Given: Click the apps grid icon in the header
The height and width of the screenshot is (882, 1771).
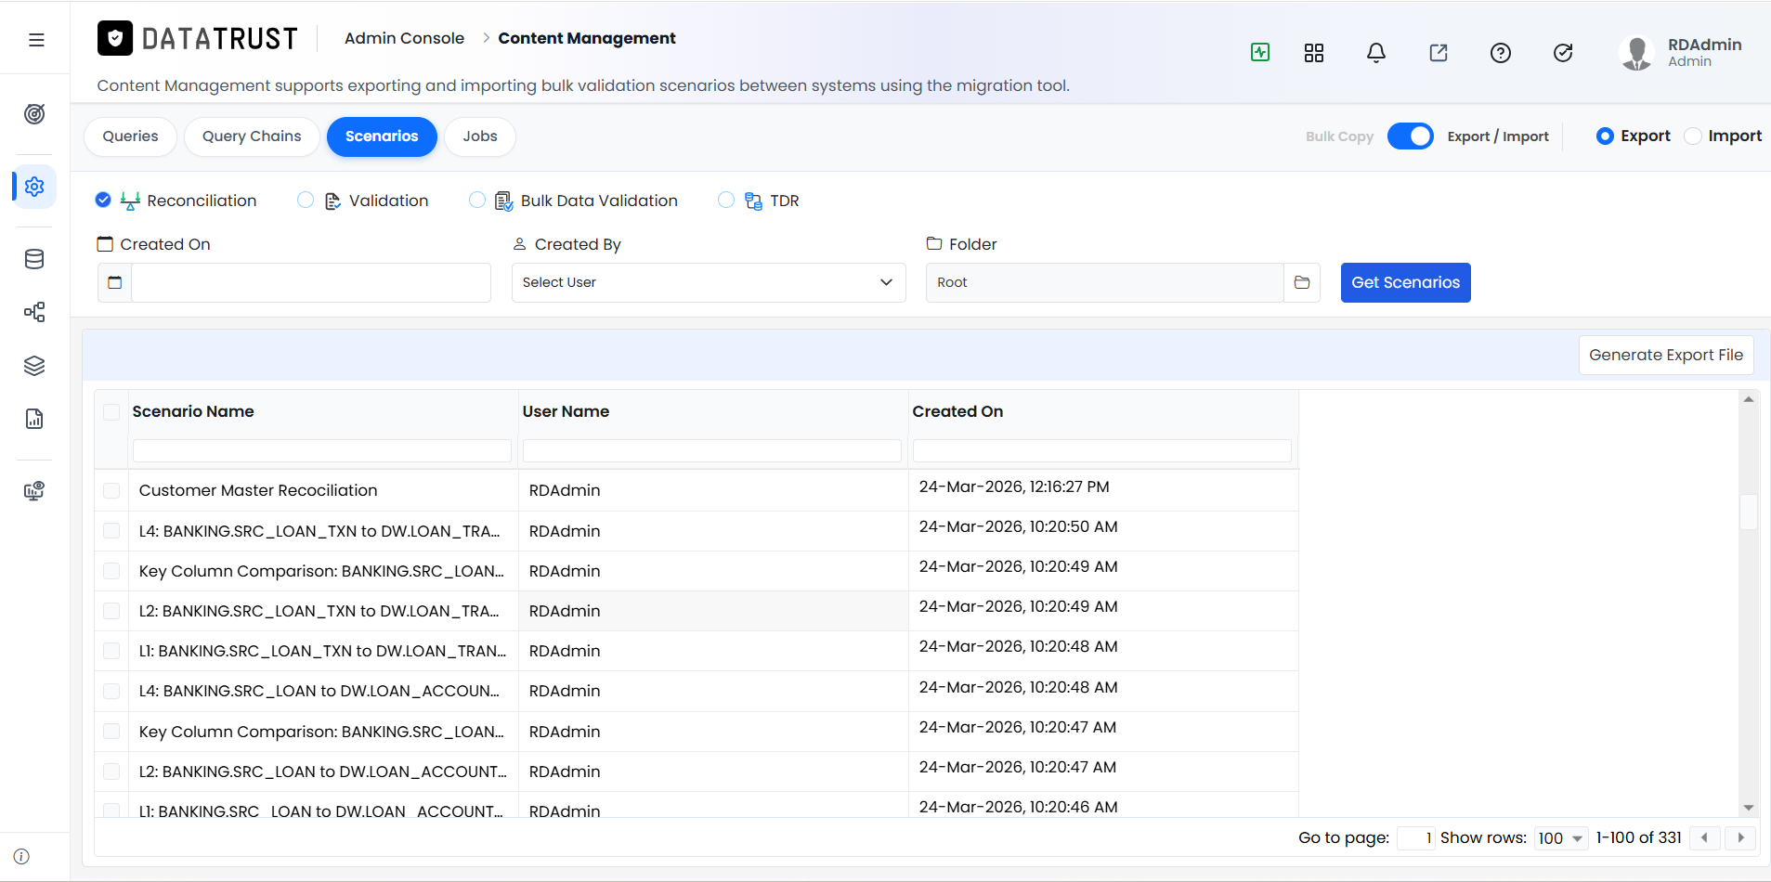Looking at the screenshot, I should [x=1314, y=53].
